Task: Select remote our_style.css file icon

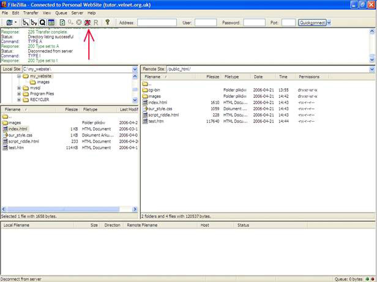Action: coord(145,109)
